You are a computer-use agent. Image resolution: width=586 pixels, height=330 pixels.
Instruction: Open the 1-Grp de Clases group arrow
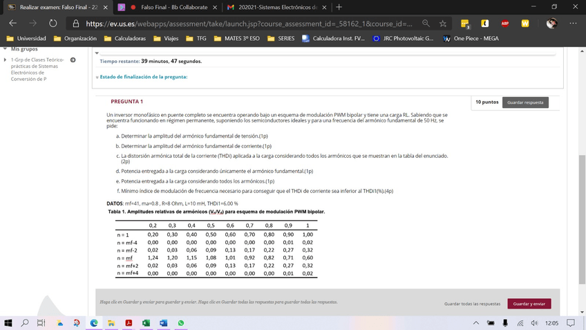click(x=73, y=60)
